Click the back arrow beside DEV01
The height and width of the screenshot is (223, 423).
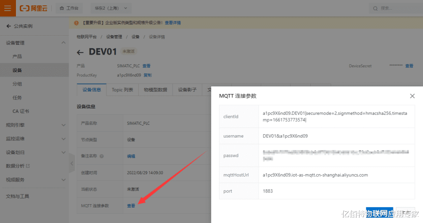point(80,52)
